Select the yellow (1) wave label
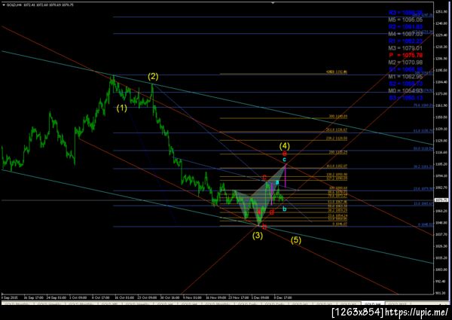Image resolution: width=452 pixels, height=320 pixels. pos(121,108)
